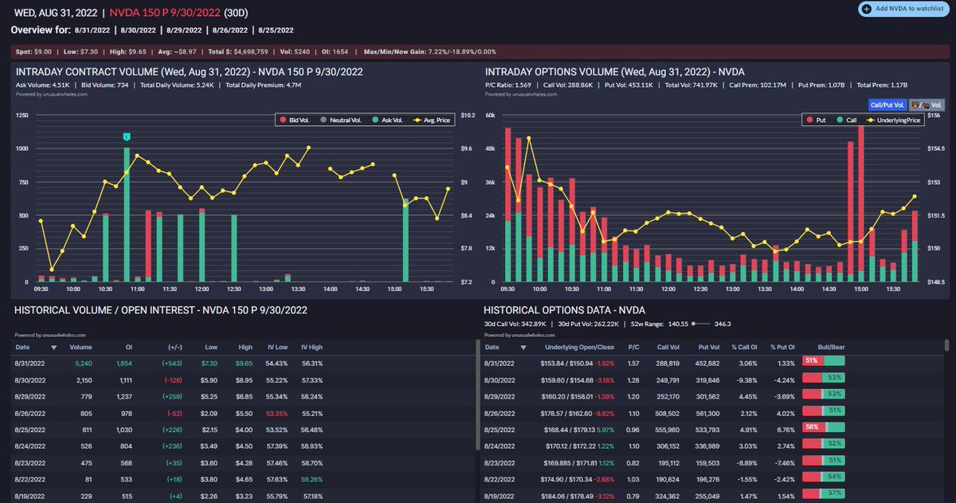Open overview for 8/26/2022

pos(229,29)
